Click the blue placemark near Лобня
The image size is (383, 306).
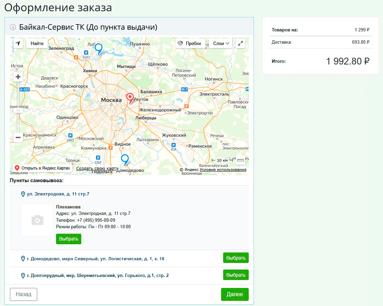[x=98, y=48]
